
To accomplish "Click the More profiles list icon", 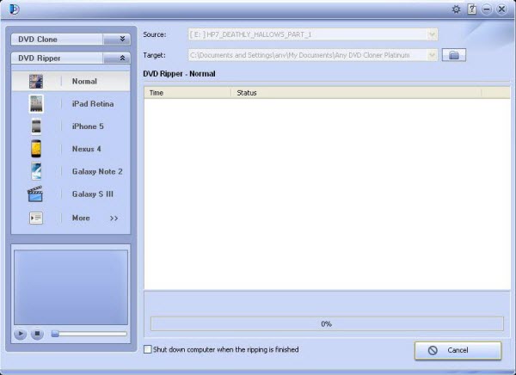I will [36, 218].
